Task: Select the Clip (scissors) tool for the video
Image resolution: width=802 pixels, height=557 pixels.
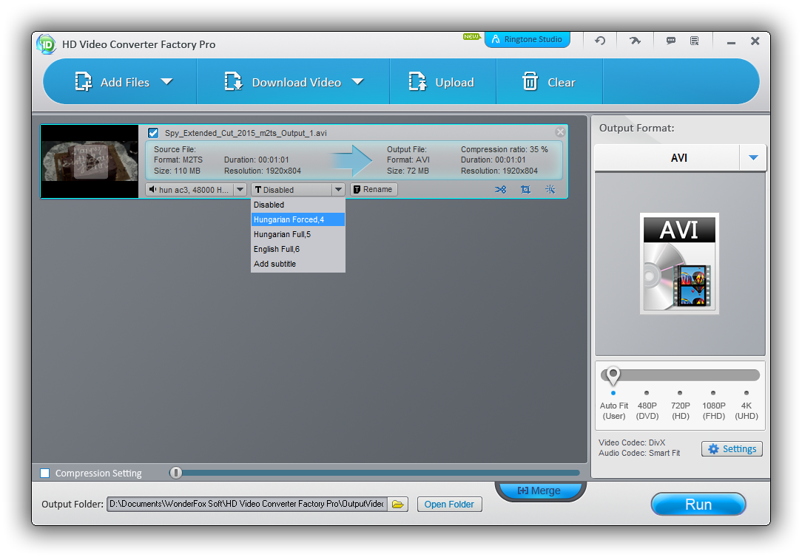Action: point(500,189)
